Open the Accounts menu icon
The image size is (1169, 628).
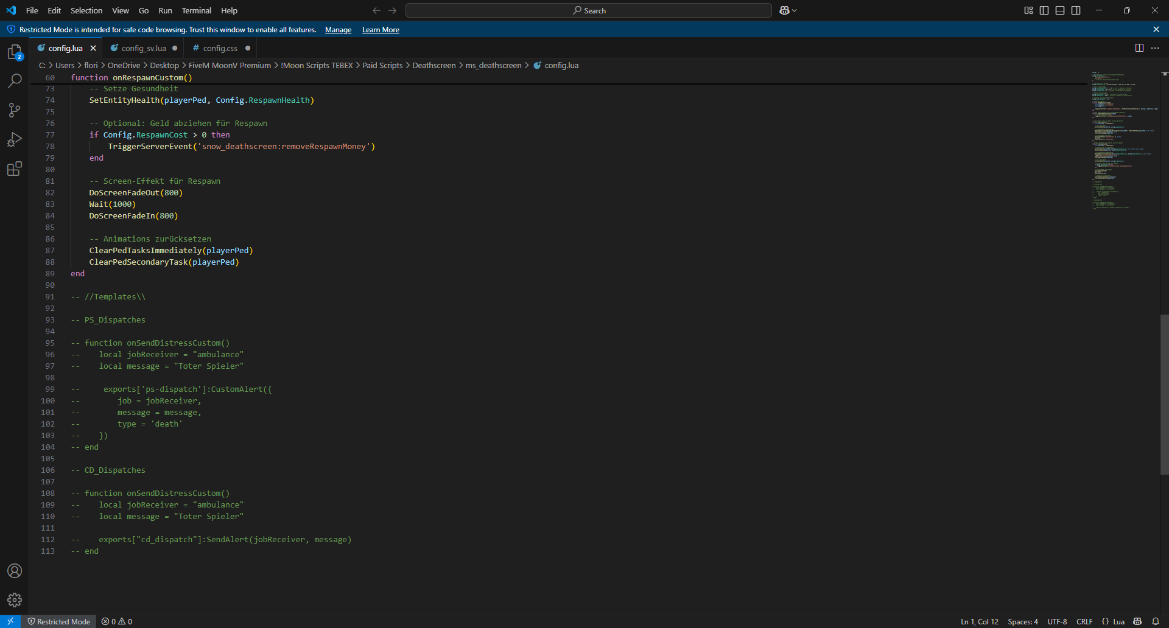click(x=15, y=571)
